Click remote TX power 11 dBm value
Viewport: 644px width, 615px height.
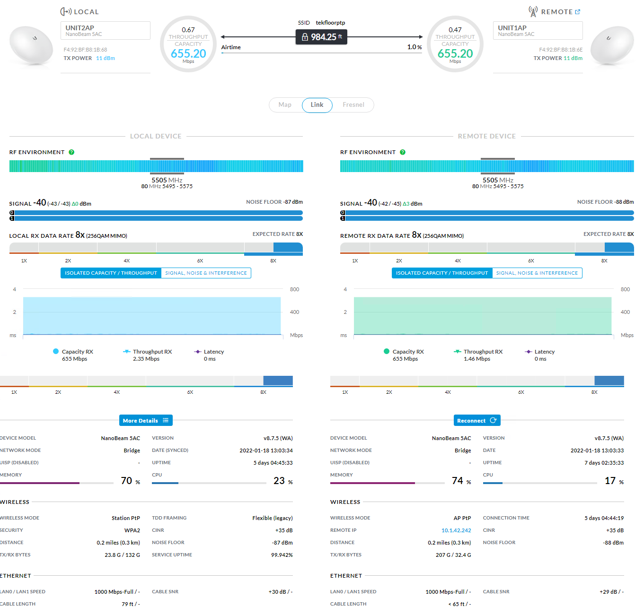(573, 58)
